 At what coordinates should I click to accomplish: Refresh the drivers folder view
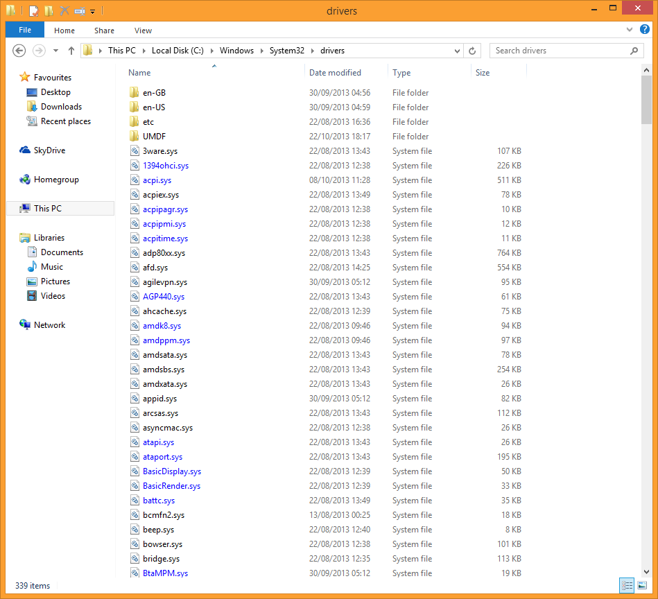[x=472, y=51]
